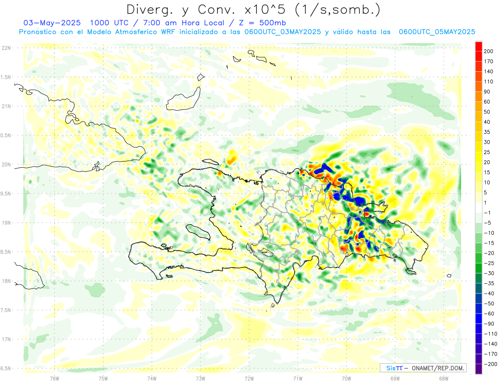Click the '70W' longitude label
498x384 pixels.
[347, 379]
